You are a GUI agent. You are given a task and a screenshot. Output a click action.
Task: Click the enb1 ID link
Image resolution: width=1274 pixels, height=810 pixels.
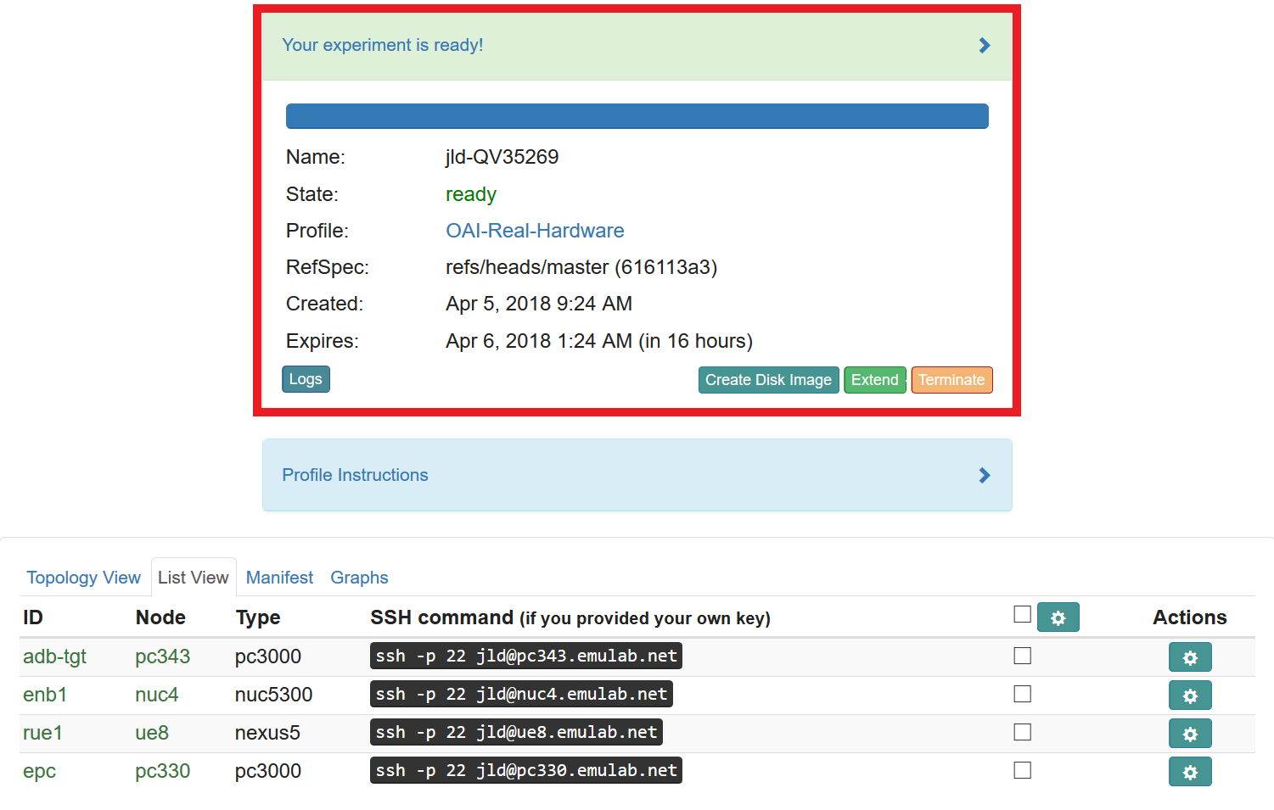pos(45,695)
